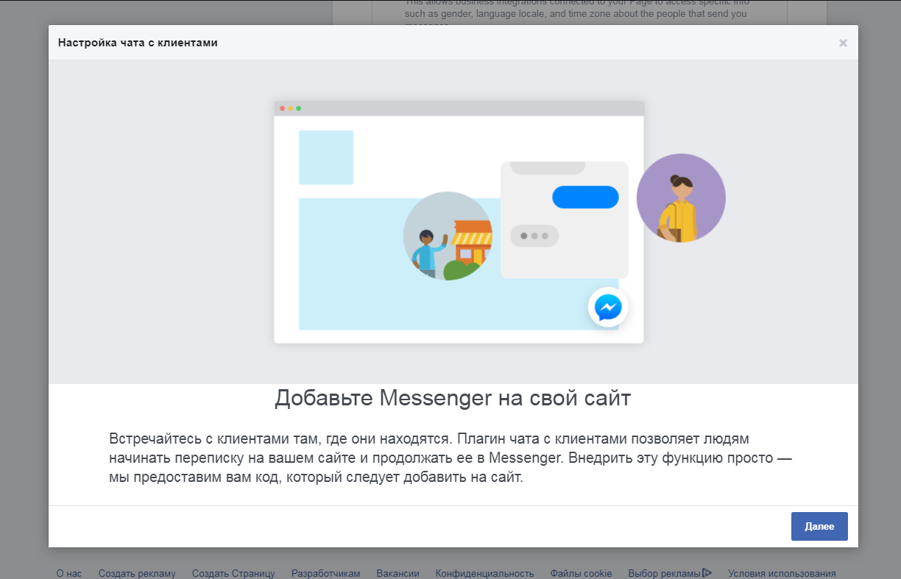Open the Создать Страницу footer link

233,573
